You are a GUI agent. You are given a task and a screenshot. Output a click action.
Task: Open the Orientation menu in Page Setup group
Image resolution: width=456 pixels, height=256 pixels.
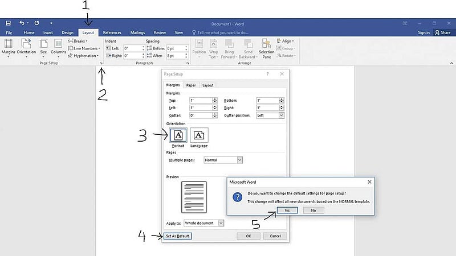pos(26,48)
